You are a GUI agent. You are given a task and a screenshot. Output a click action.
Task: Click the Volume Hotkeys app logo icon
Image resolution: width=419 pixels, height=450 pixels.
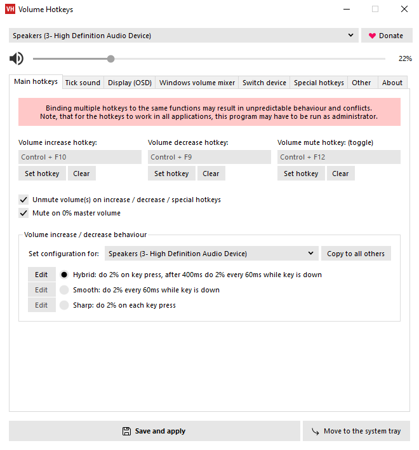click(x=10, y=10)
